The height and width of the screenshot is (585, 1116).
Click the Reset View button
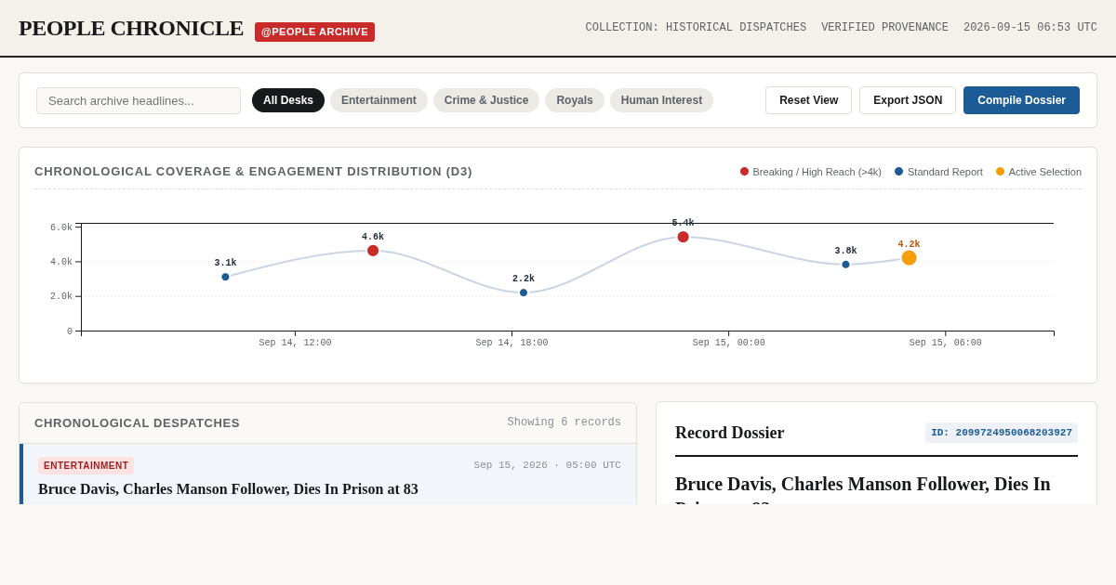808,100
